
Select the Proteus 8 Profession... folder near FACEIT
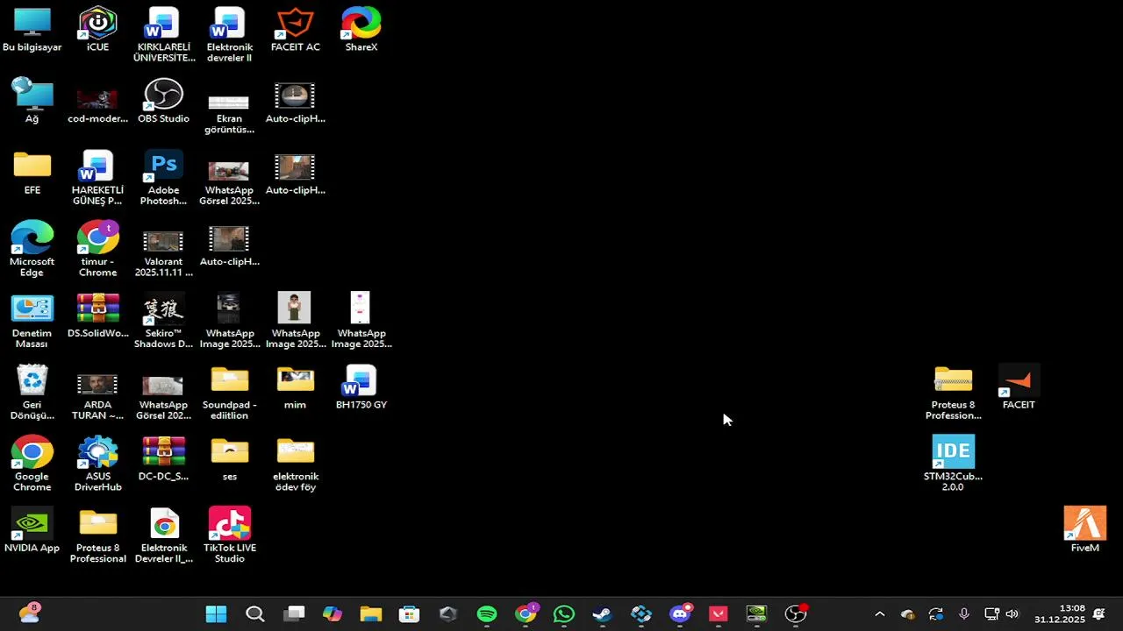point(953,393)
